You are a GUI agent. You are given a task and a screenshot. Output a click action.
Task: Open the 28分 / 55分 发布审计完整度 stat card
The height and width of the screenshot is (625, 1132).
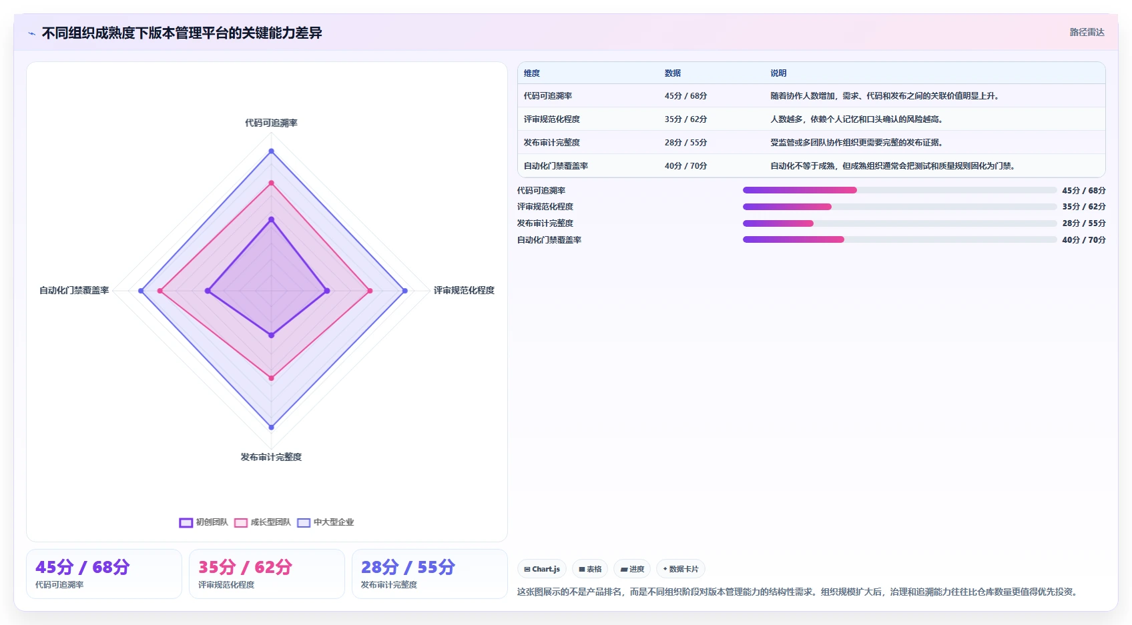(x=430, y=574)
